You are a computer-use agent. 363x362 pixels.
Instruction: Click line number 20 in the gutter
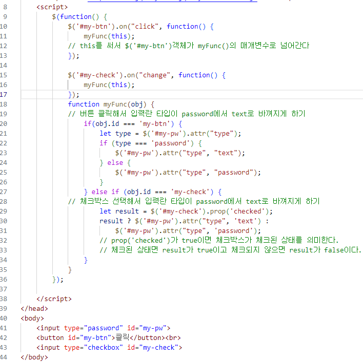pos(4,124)
